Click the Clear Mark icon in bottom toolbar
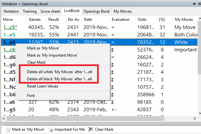201x134 pixels. (90, 129)
